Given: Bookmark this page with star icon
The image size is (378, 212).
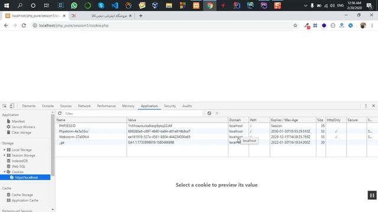Looking at the screenshot, I should pyautogui.click(x=295, y=25).
